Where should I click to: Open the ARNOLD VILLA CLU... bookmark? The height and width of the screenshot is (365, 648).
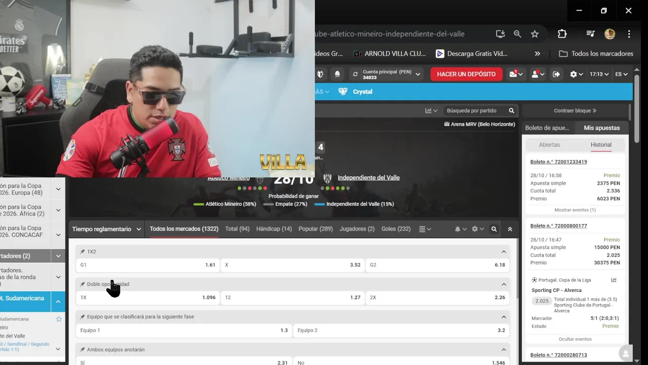click(389, 54)
